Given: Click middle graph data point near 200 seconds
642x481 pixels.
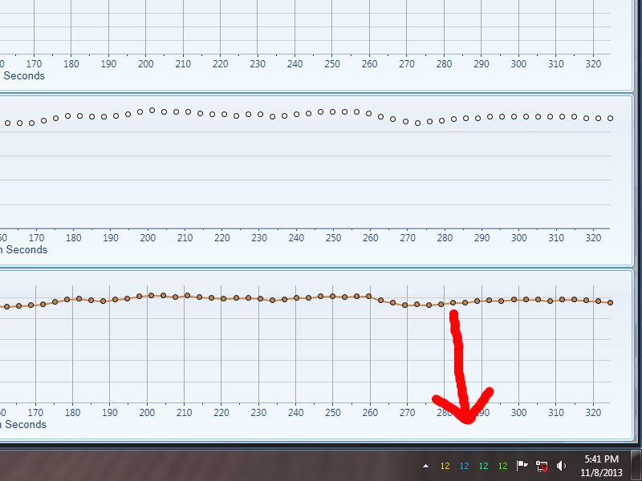Looking at the screenshot, I should pyautogui.click(x=152, y=111).
